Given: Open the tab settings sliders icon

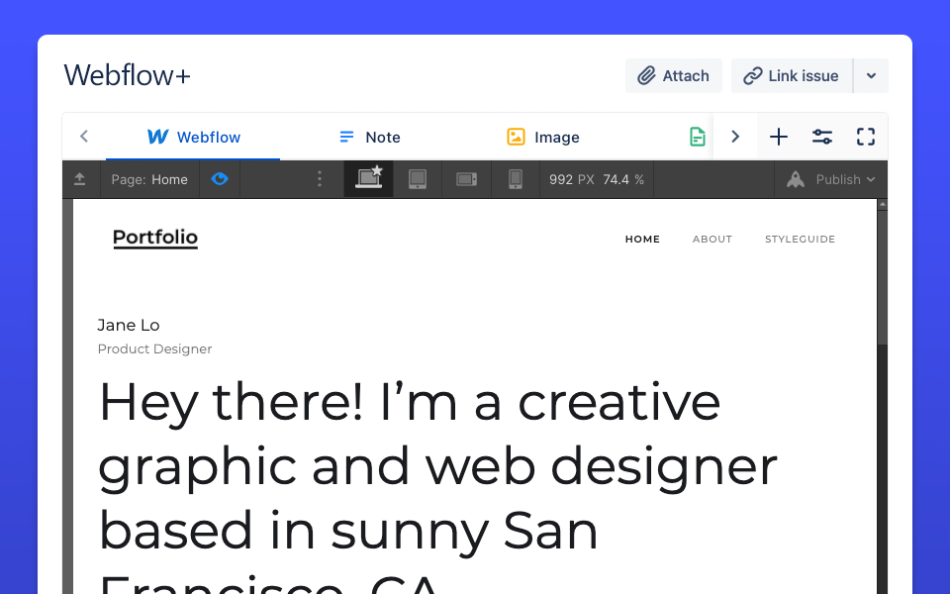Looking at the screenshot, I should point(822,137).
